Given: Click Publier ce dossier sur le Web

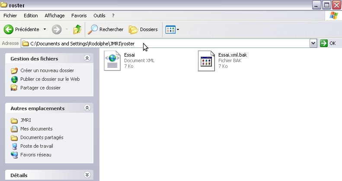Looking at the screenshot, I should [x=50, y=79].
